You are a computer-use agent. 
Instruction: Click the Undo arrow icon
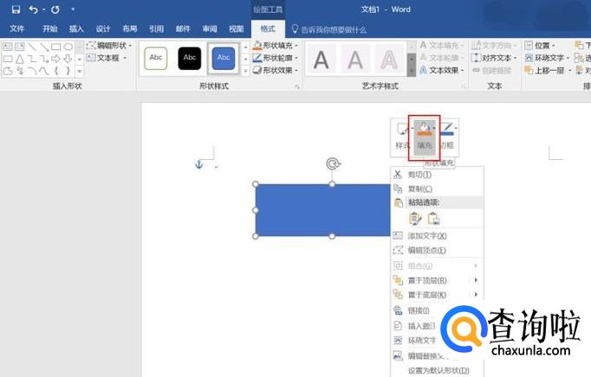tap(34, 10)
